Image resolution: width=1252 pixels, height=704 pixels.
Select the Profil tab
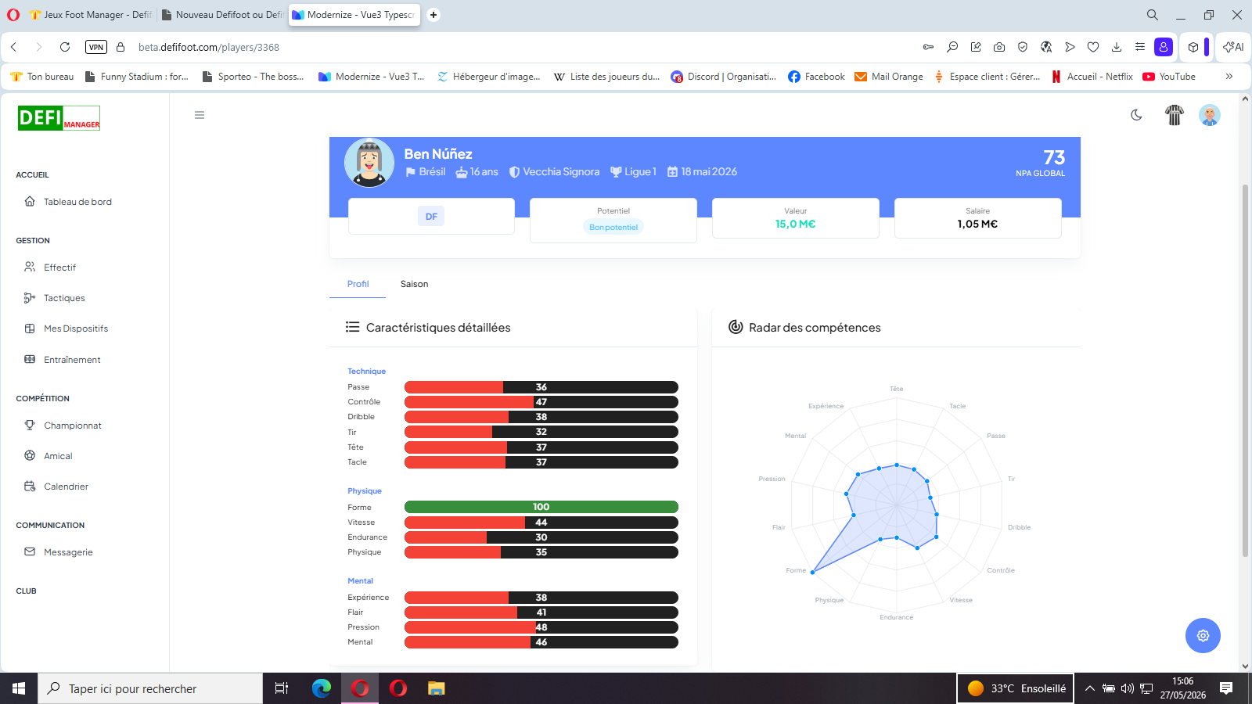coord(358,284)
